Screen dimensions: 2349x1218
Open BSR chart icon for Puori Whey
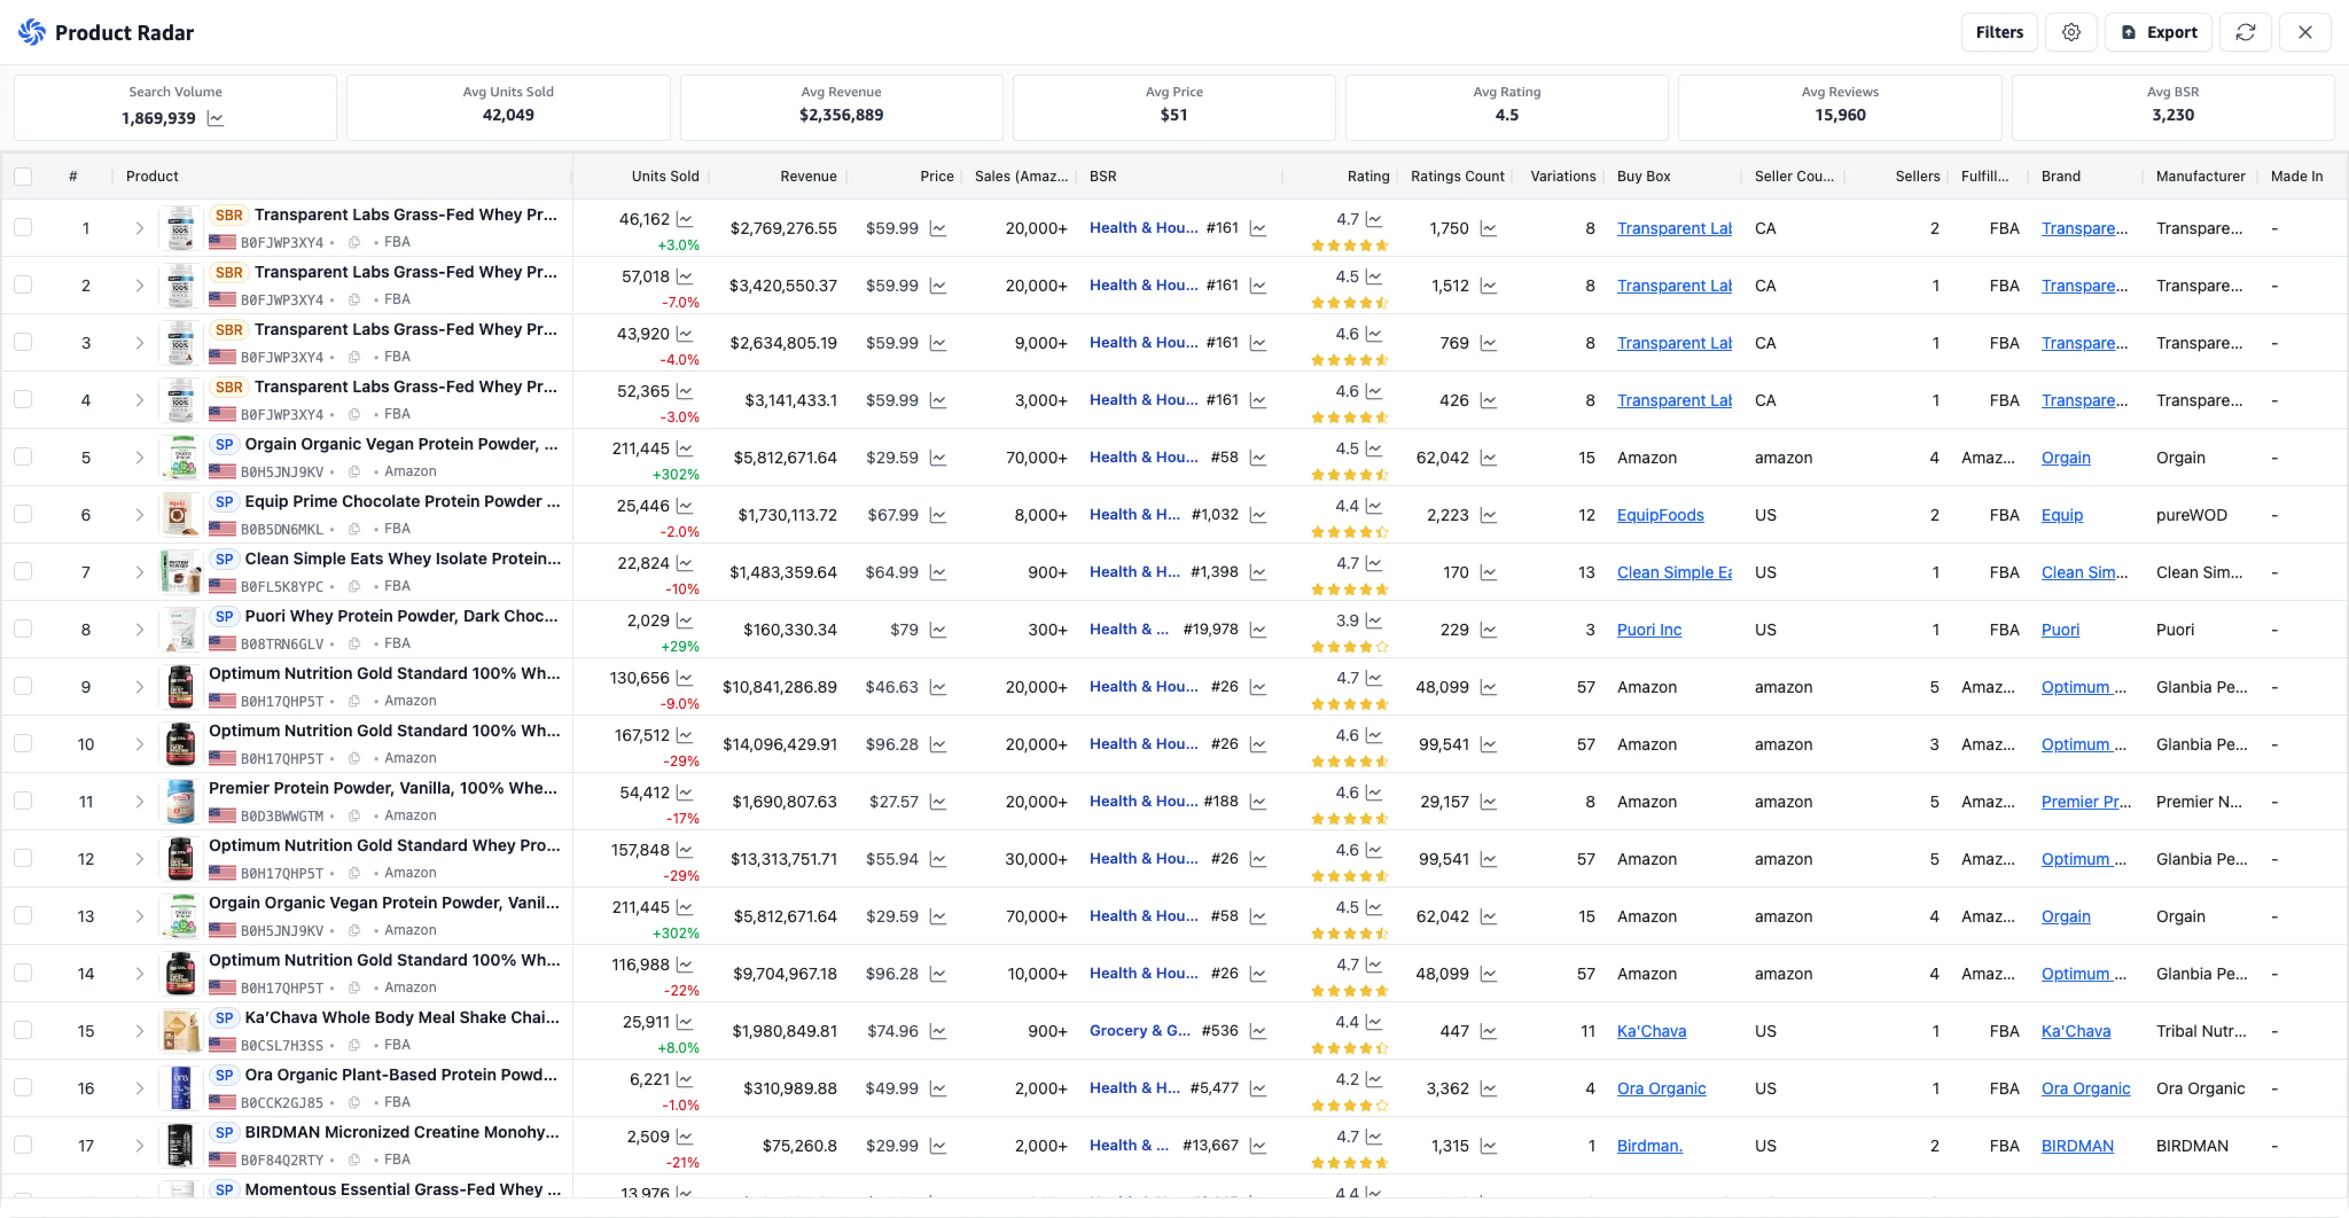coord(1258,630)
